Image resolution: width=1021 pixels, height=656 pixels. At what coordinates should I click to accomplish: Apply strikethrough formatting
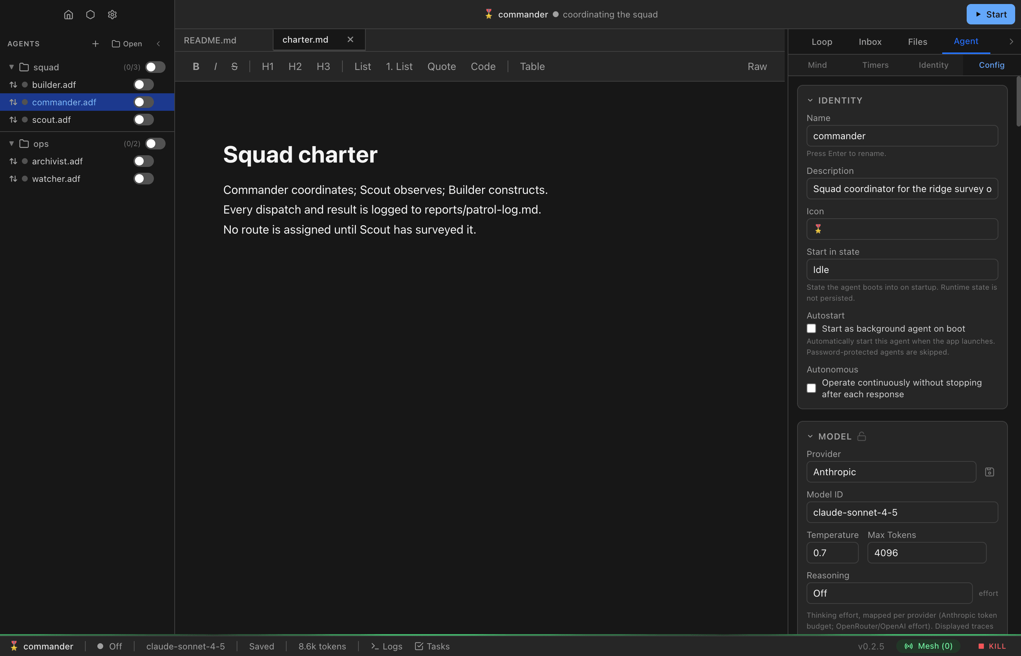[234, 66]
